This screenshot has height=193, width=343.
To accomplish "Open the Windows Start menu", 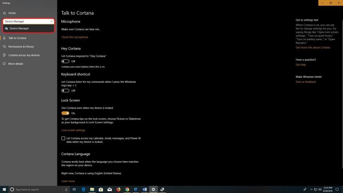I will click(x=4, y=189).
